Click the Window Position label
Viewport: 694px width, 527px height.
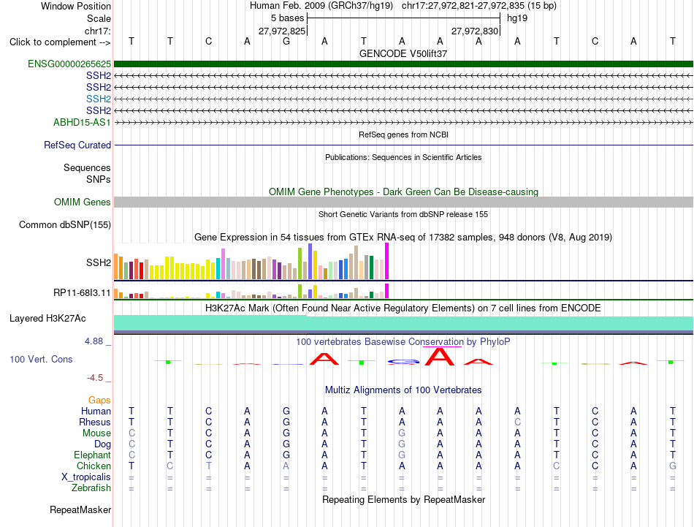(x=76, y=6)
